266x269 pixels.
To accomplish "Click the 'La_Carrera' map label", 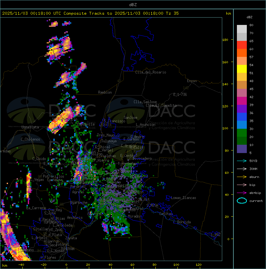I will point(36,208).
